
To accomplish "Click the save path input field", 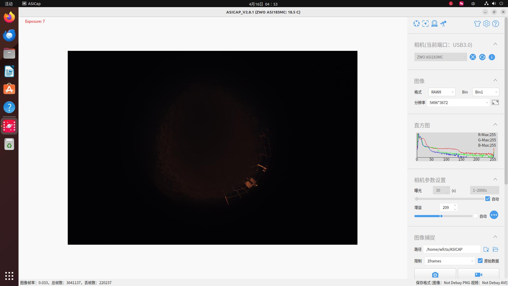I will coord(452,249).
